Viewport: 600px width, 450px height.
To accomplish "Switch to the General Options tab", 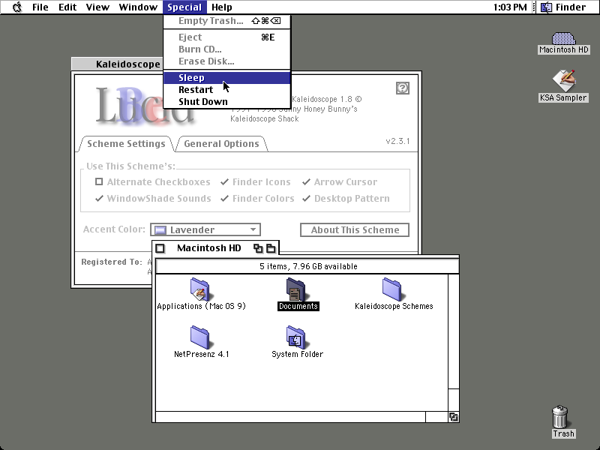I will (x=221, y=144).
